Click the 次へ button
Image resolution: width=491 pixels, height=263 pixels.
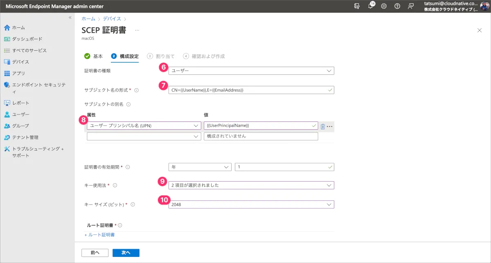(x=126, y=253)
